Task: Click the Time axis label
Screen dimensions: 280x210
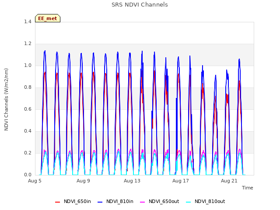Action: 247,188
